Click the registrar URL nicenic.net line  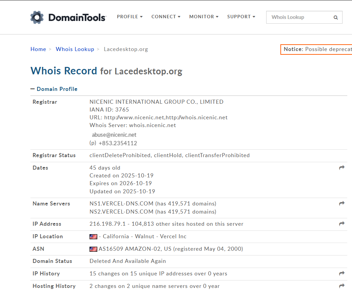(x=158, y=118)
